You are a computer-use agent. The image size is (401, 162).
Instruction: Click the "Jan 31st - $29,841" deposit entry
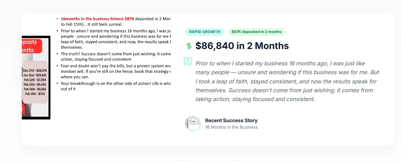pyautogui.click(x=35, y=75)
